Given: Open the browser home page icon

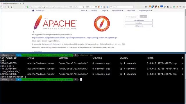Looking at the screenshot, I should tap(12, 7).
